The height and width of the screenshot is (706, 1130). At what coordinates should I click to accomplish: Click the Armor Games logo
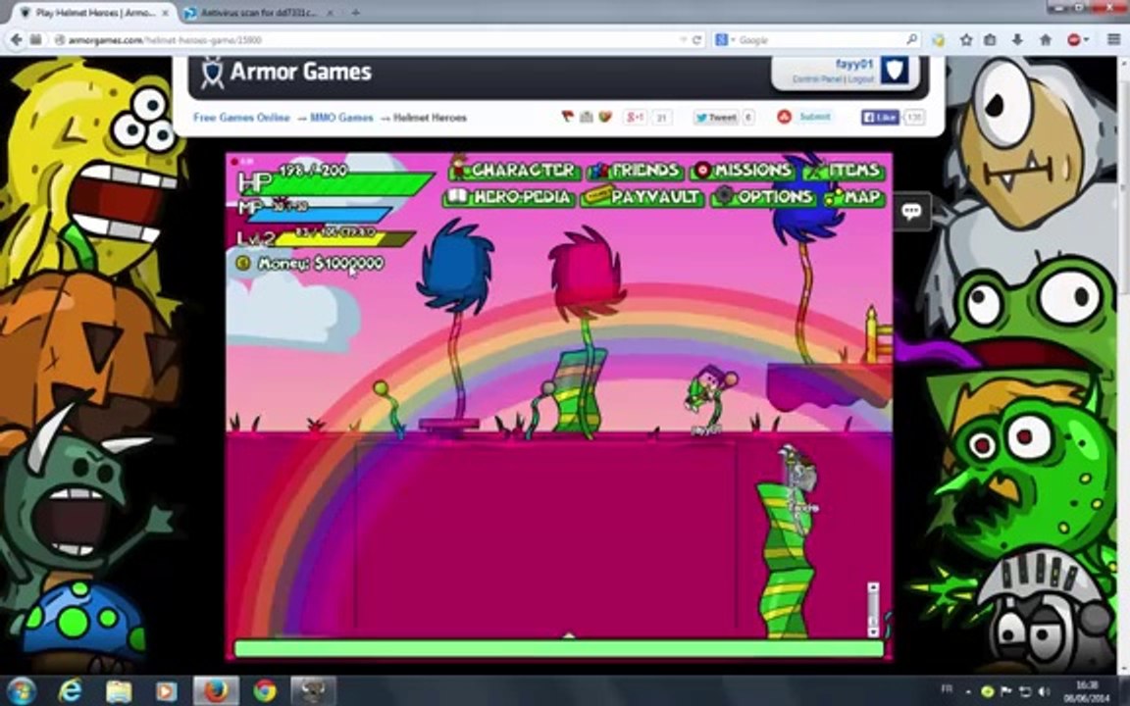click(x=285, y=72)
